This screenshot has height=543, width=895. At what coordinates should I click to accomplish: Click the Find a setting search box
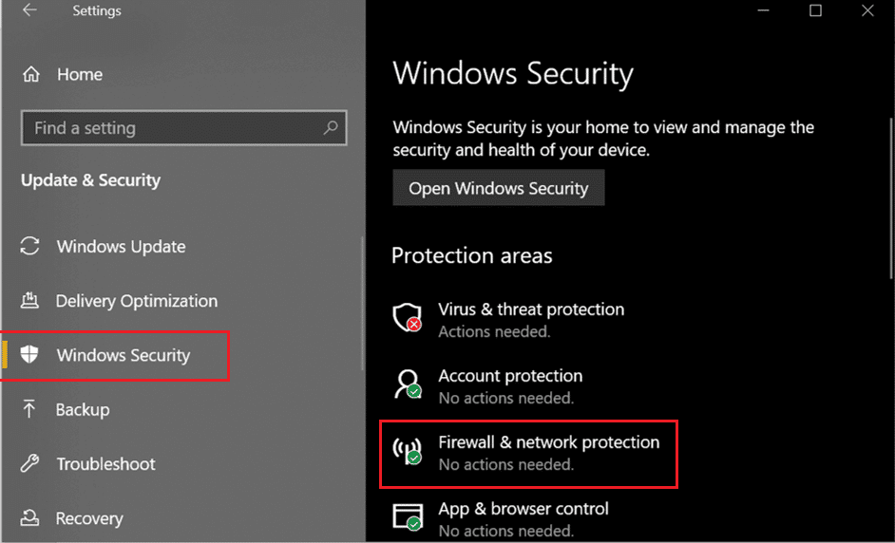click(x=183, y=127)
